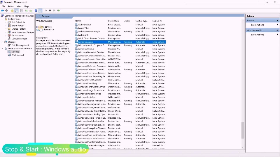The image size is (280, 157).
Task: Select the Windows Audio Endpoint Builder row
Action: click(x=120, y=45)
